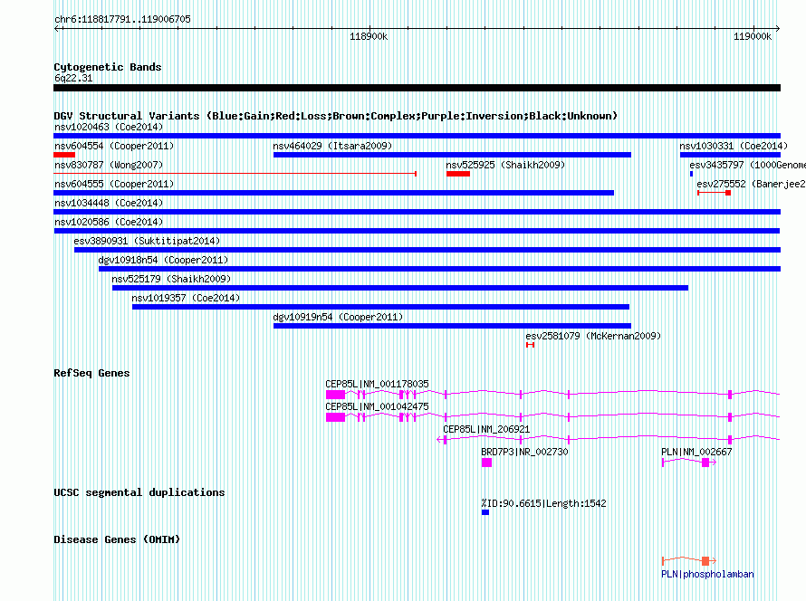Open the Disease Genes (OMIM) track header
806x601 pixels.
[x=117, y=539]
